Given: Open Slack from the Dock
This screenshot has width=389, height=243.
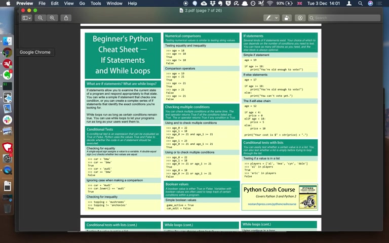Looking at the screenshot, I should (x=8, y=120).
